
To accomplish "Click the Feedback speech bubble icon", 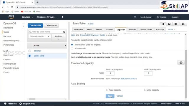I will 5,104.
